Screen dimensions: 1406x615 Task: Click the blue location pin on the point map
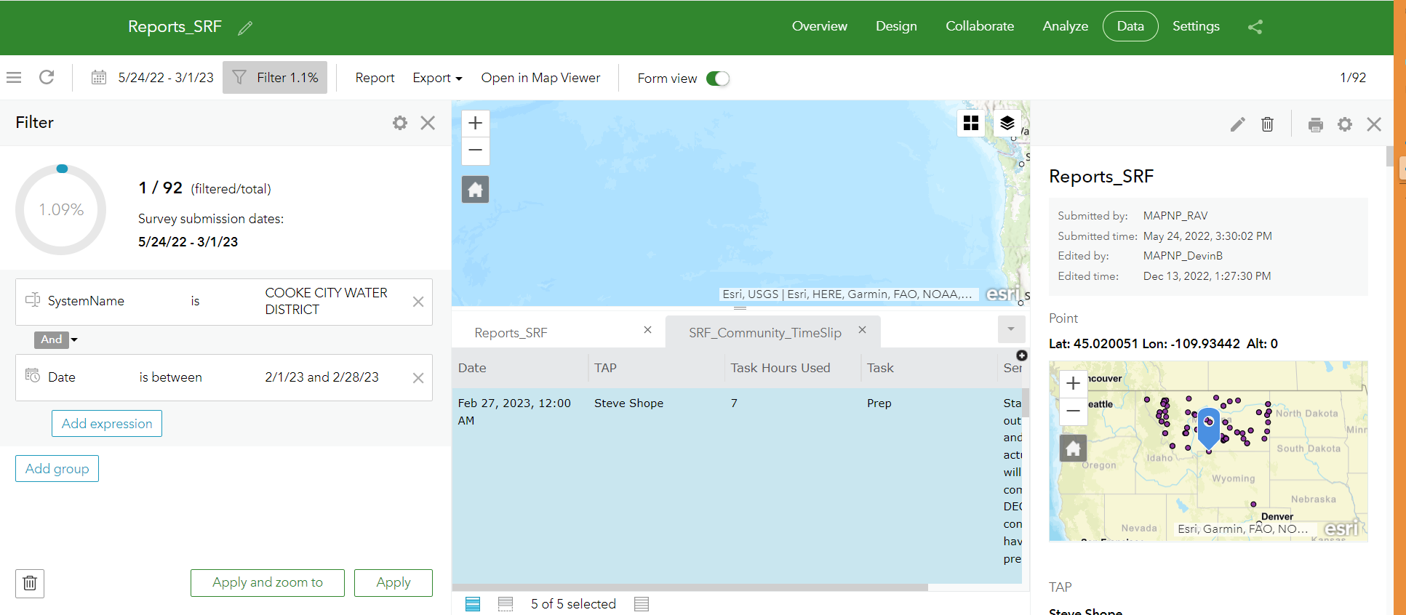[x=1208, y=427]
